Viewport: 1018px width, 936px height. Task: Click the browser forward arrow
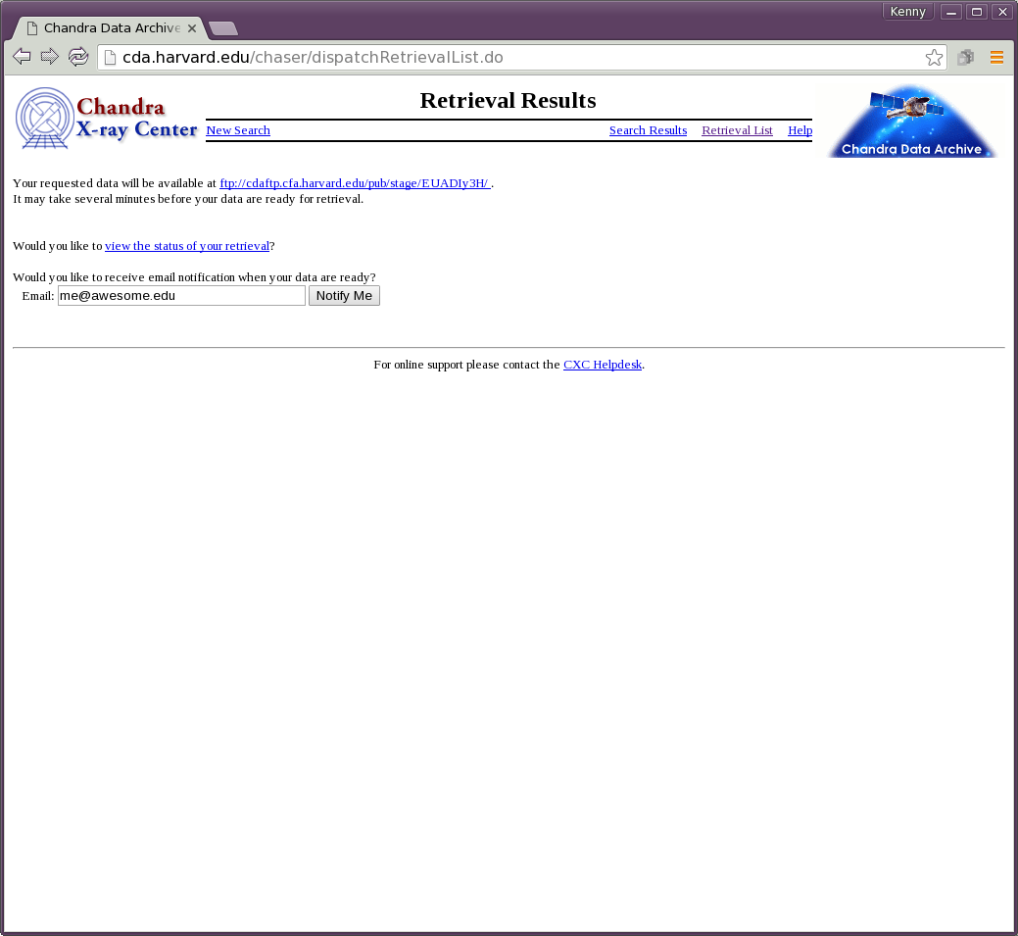pyautogui.click(x=50, y=57)
